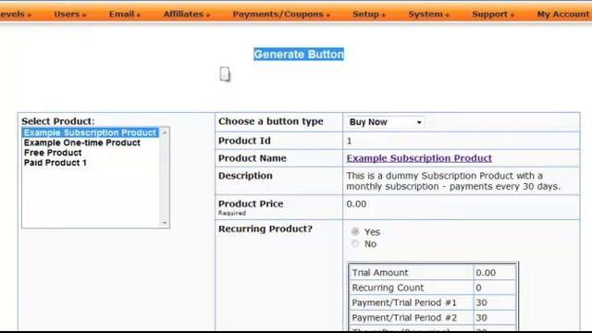Open the Support menu
Screen dimensions: 592x333
pos(493,15)
